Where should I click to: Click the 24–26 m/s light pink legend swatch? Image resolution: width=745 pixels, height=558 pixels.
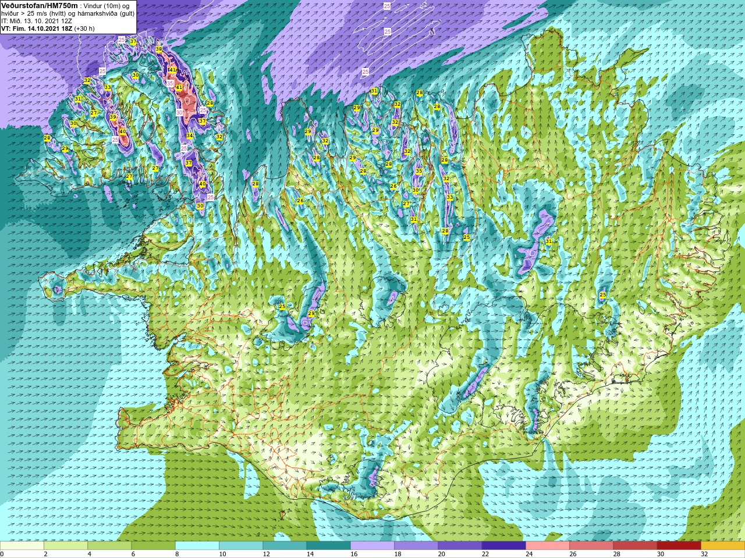(548, 546)
